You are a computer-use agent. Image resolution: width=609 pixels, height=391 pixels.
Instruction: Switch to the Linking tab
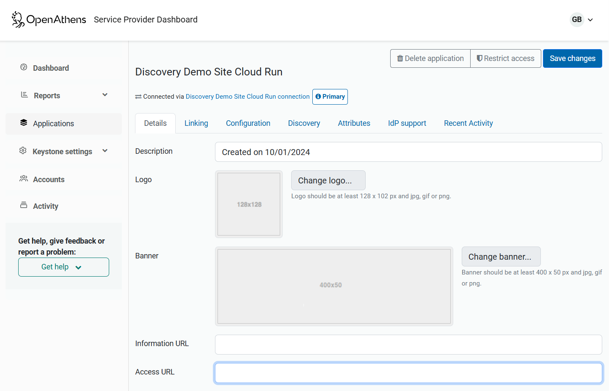click(196, 123)
